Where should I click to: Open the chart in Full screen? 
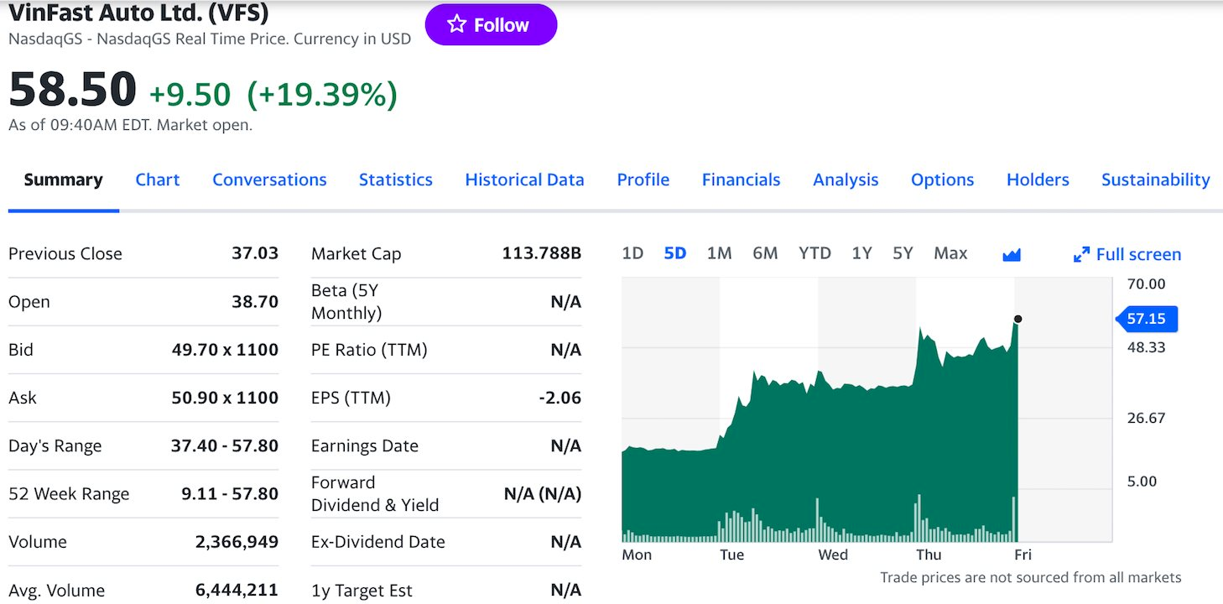(x=1127, y=254)
